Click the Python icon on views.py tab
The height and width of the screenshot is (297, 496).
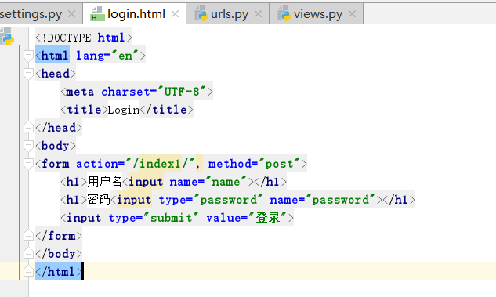(284, 14)
